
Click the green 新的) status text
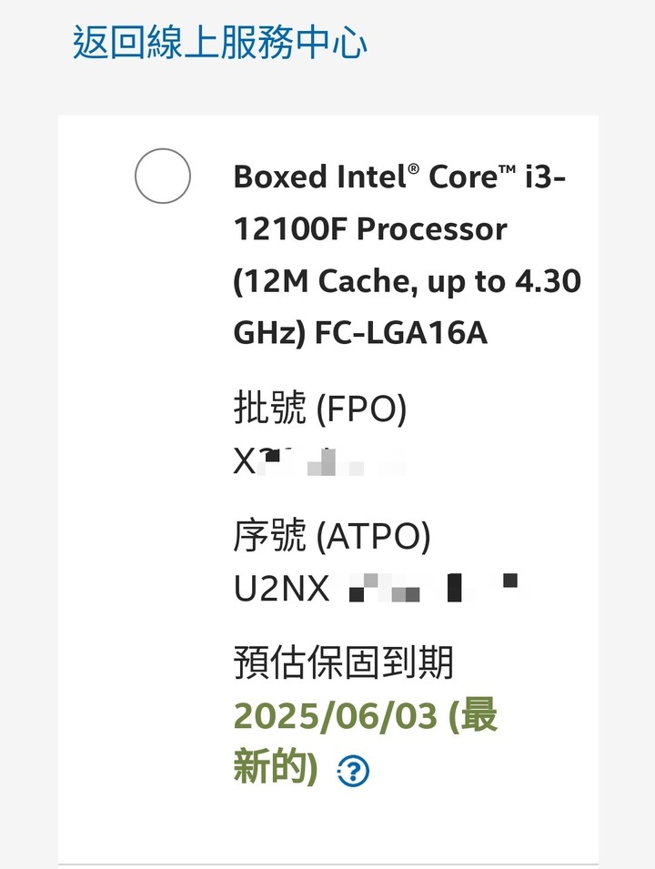coord(276,766)
